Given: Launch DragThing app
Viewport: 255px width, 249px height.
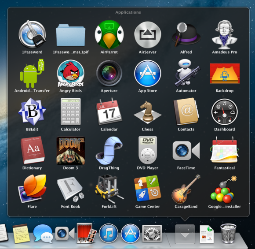Looking at the screenshot, I should point(109,150).
